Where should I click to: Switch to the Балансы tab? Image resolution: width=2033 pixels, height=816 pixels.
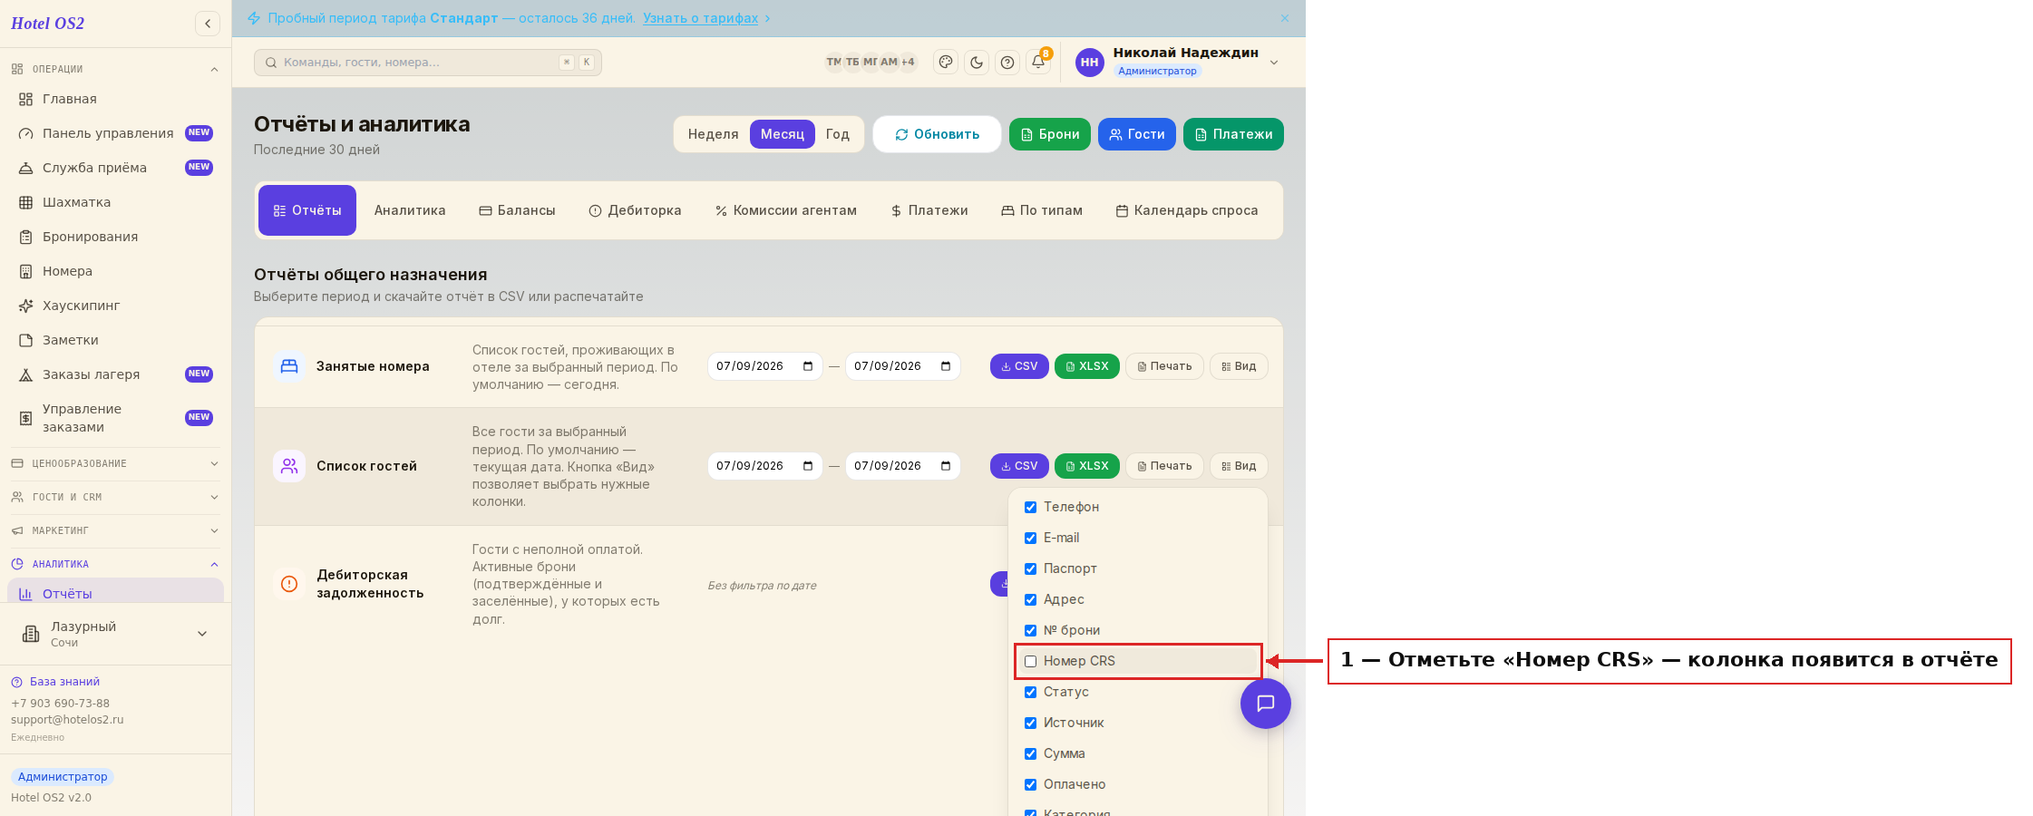pyautogui.click(x=517, y=210)
